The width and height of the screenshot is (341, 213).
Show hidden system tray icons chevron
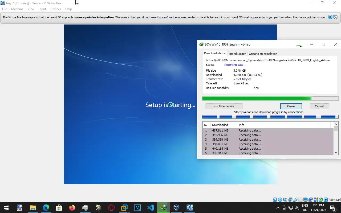click(278, 208)
